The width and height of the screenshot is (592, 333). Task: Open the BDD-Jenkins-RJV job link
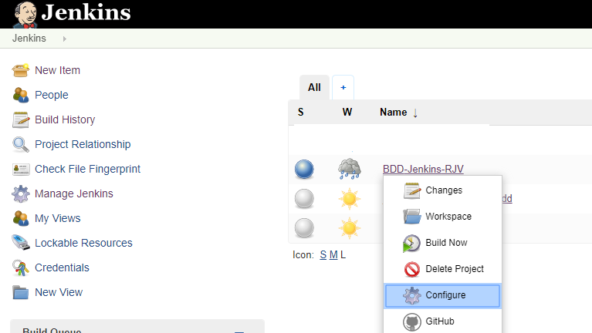pos(423,169)
